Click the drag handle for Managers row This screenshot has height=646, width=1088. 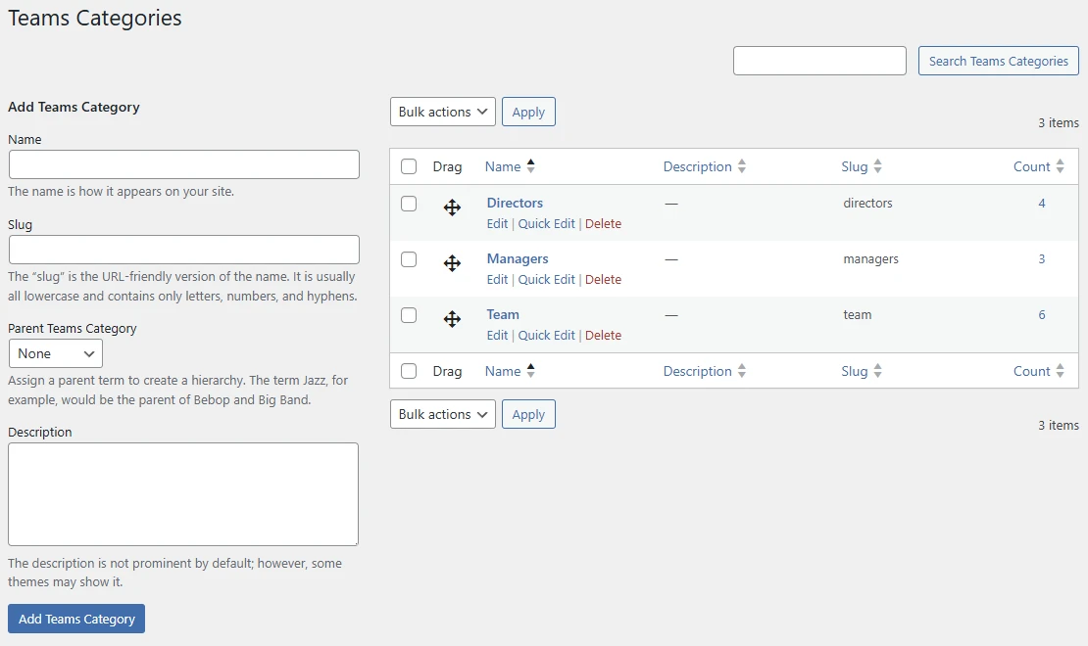click(x=452, y=264)
